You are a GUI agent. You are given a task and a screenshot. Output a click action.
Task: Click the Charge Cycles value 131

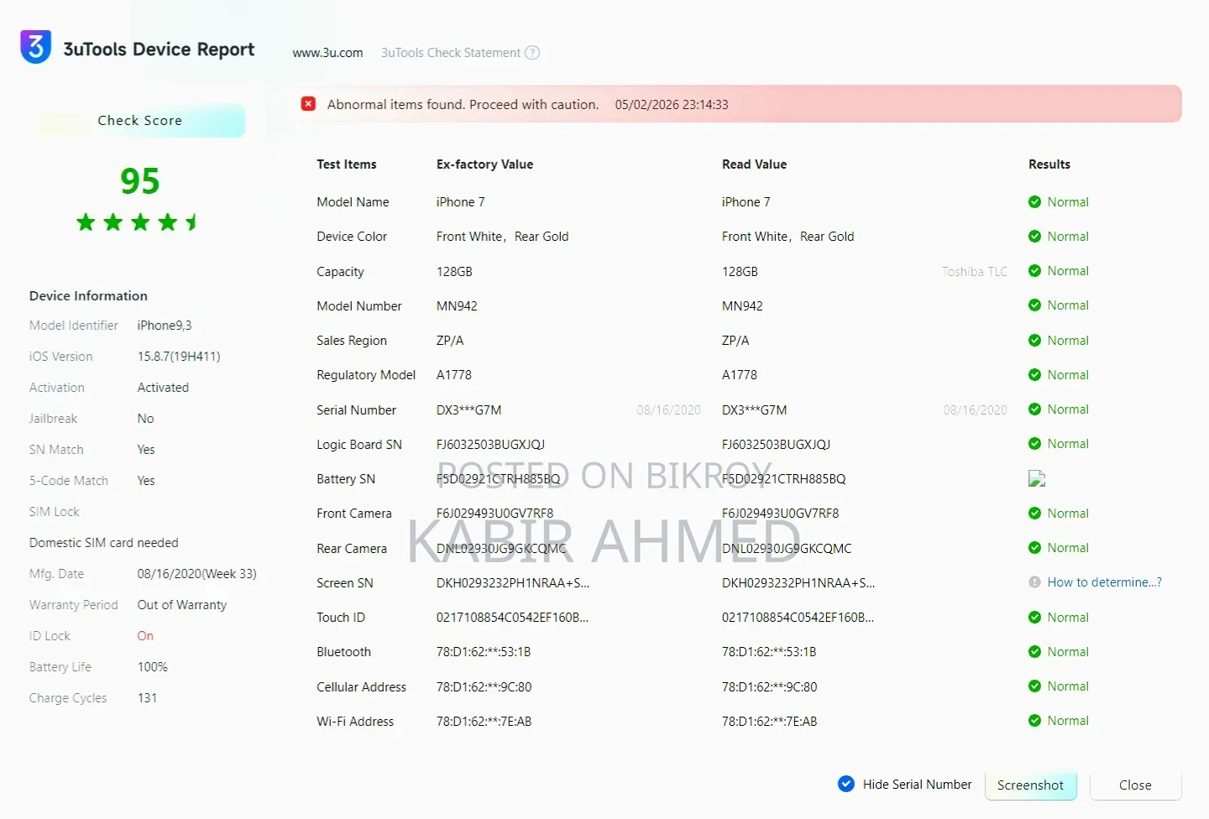click(x=147, y=698)
